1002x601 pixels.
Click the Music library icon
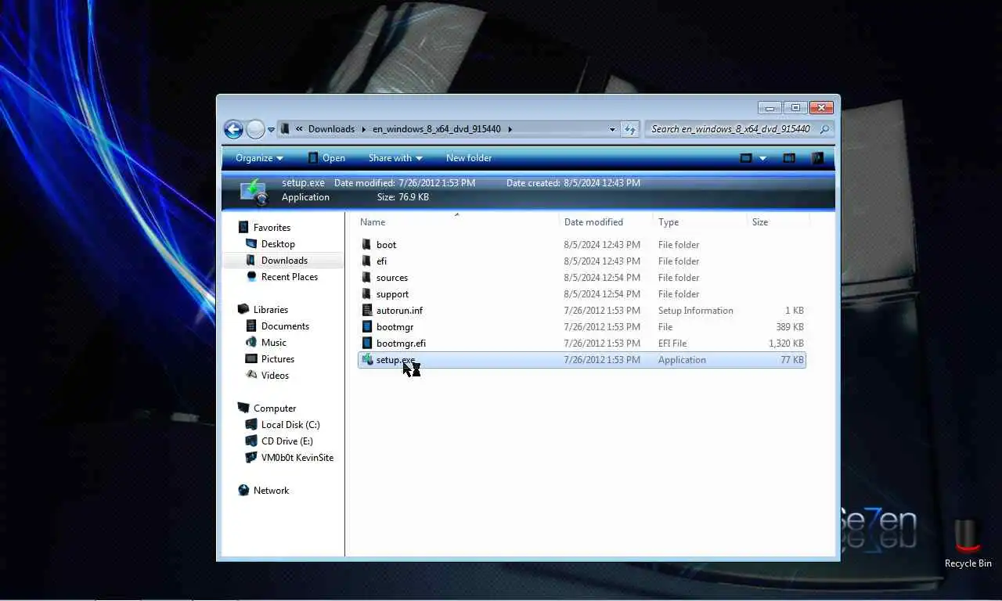pyautogui.click(x=251, y=342)
